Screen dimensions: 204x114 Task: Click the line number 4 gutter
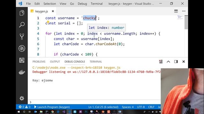pos(38,34)
